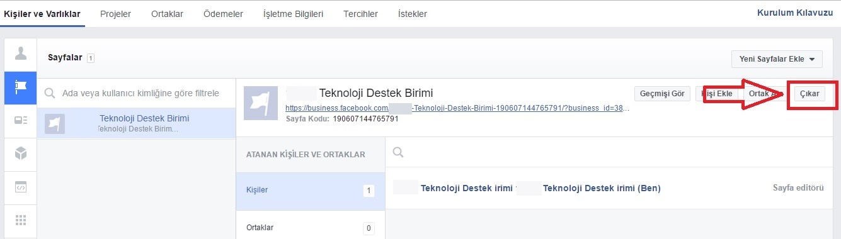Open the business.facebook.com page URL link
841x239 pixels.
pos(457,108)
